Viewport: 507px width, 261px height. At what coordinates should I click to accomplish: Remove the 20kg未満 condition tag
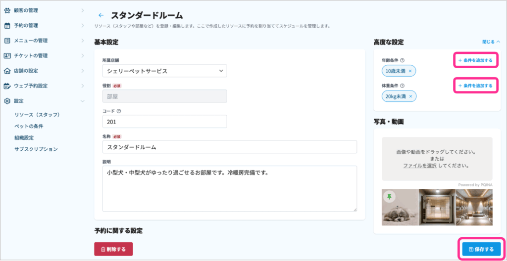coord(410,96)
